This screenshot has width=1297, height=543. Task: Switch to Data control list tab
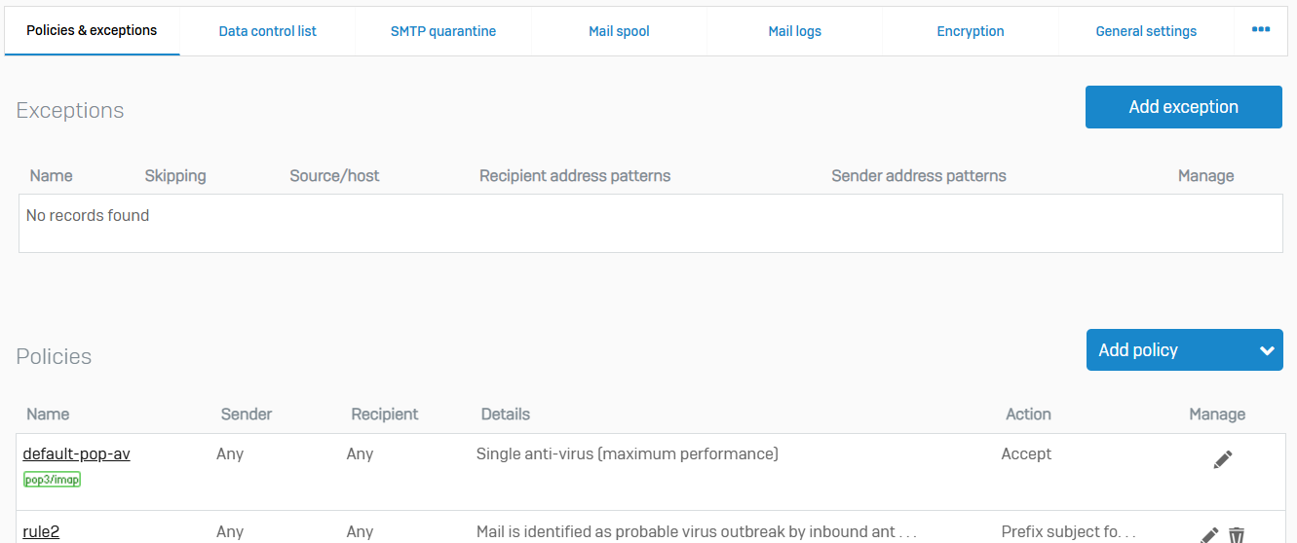[x=267, y=31]
